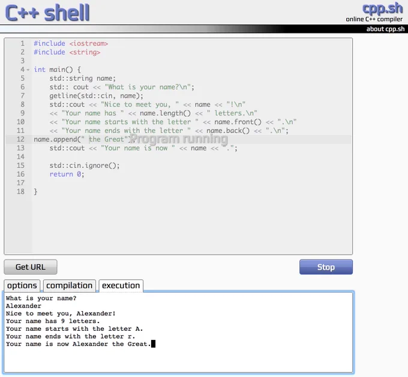This screenshot has height=377, width=408.
Task: Click the 'int main() {' code line
Action: (x=57, y=70)
